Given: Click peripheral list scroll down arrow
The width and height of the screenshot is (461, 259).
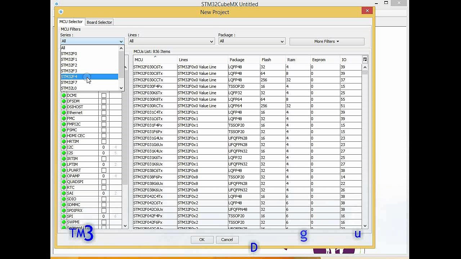Looking at the screenshot, I should tap(125, 226).
